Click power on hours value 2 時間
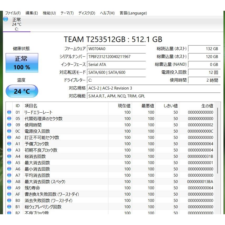 204,80
